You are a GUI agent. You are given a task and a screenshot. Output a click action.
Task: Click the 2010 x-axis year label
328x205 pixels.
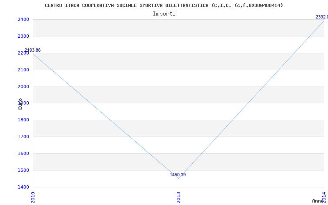(33, 197)
